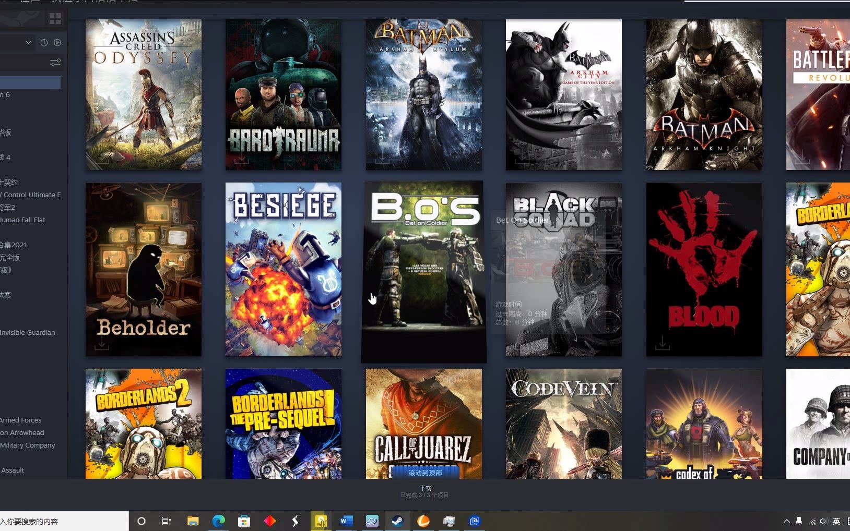Select Human Fall Flat in sidebar
The width and height of the screenshot is (850, 531).
click(x=22, y=220)
